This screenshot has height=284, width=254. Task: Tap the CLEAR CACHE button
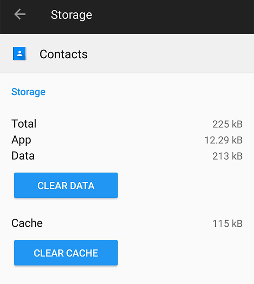(x=66, y=253)
